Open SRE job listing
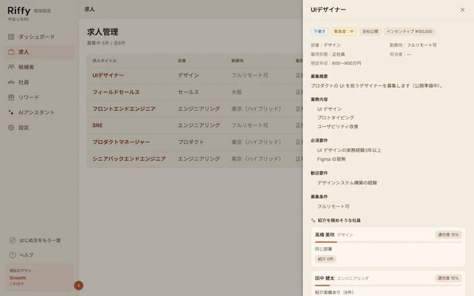Image resolution: width=474 pixels, height=296 pixels. (x=97, y=126)
